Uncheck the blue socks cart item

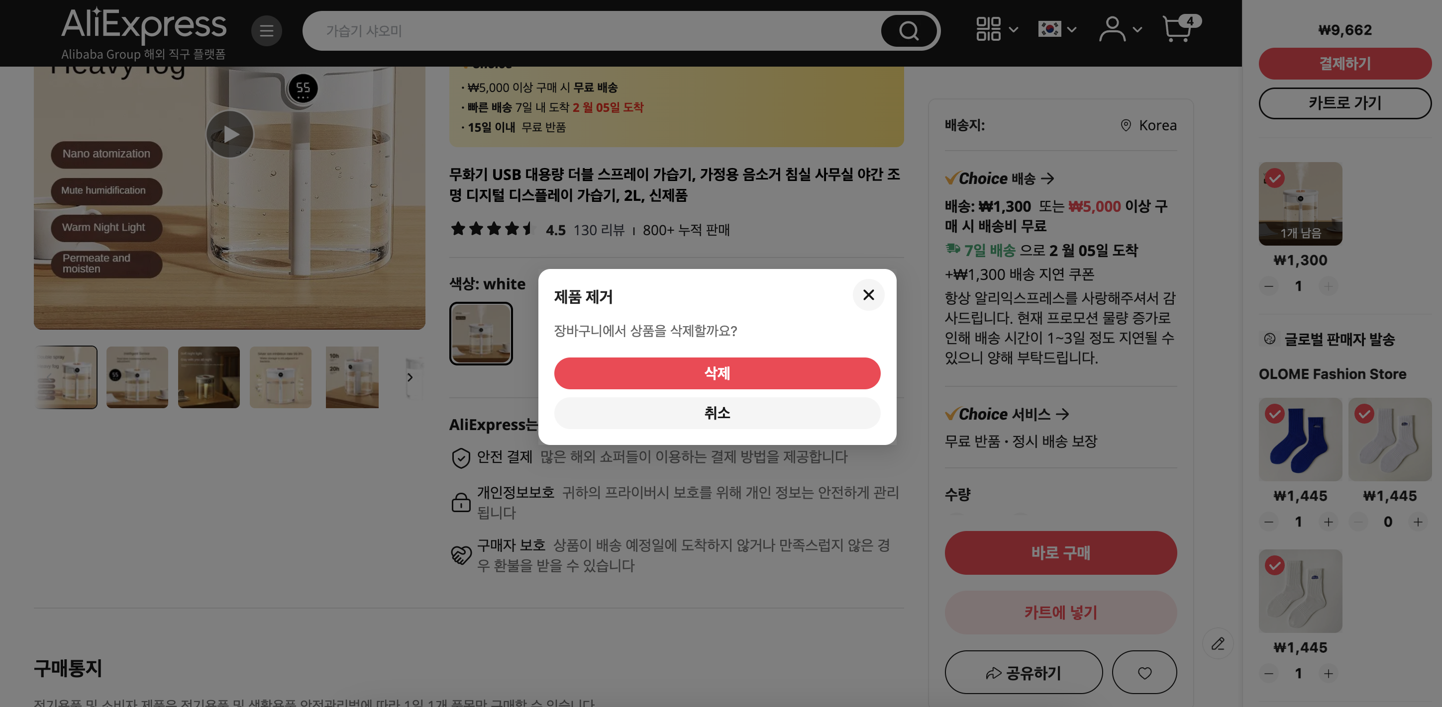click(x=1275, y=414)
